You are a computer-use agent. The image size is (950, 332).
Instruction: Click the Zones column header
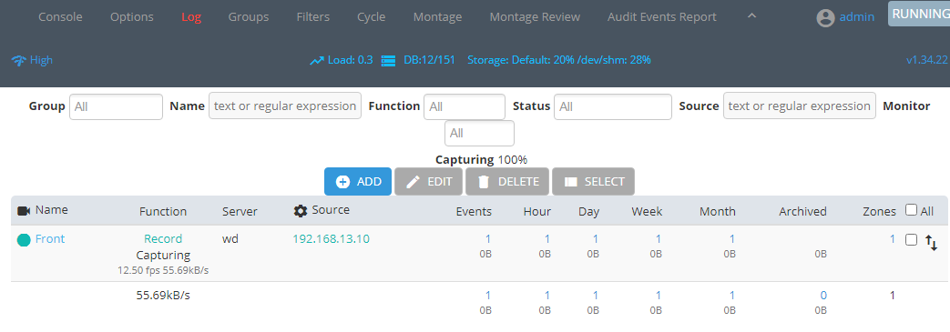click(879, 211)
